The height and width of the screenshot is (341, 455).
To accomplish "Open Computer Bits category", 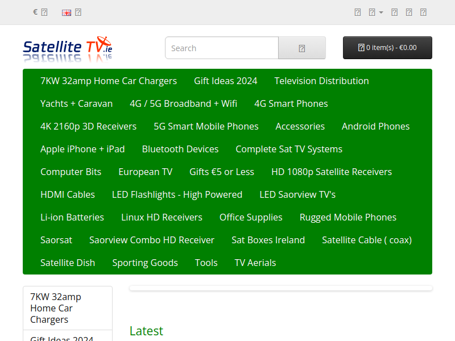I will click(x=71, y=172).
